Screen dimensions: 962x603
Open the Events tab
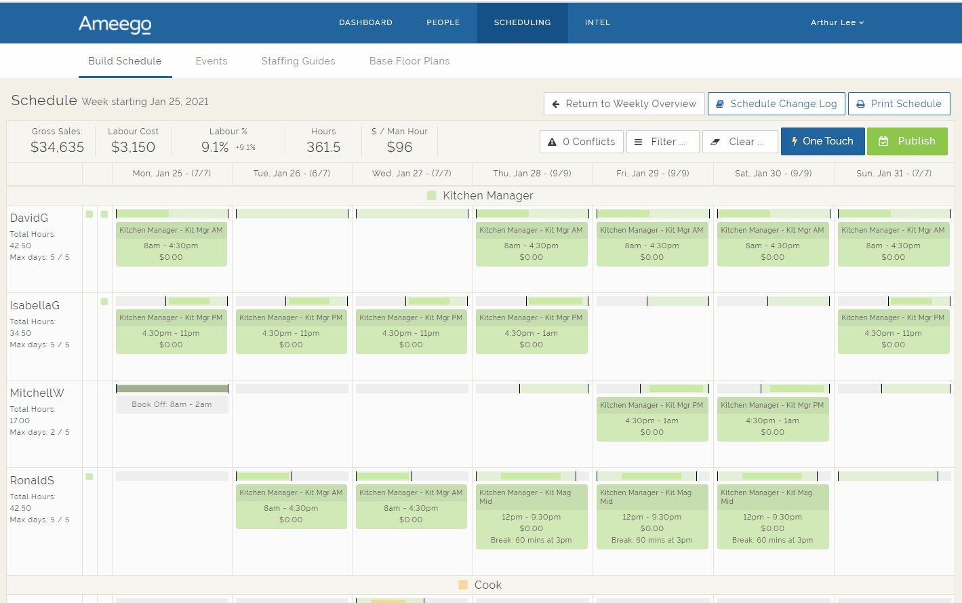click(x=212, y=61)
